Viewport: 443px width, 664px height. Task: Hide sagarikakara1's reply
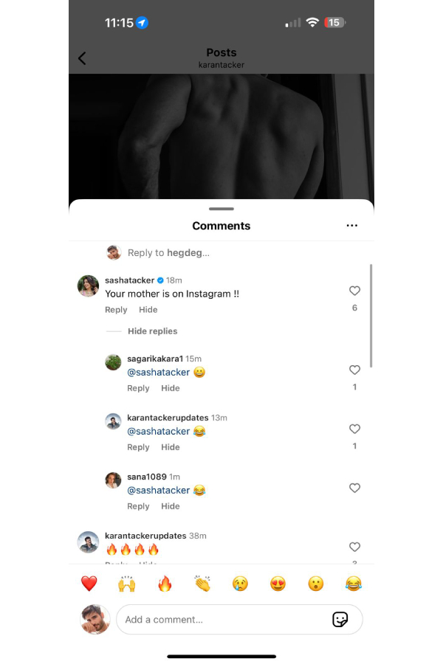pyautogui.click(x=171, y=387)
